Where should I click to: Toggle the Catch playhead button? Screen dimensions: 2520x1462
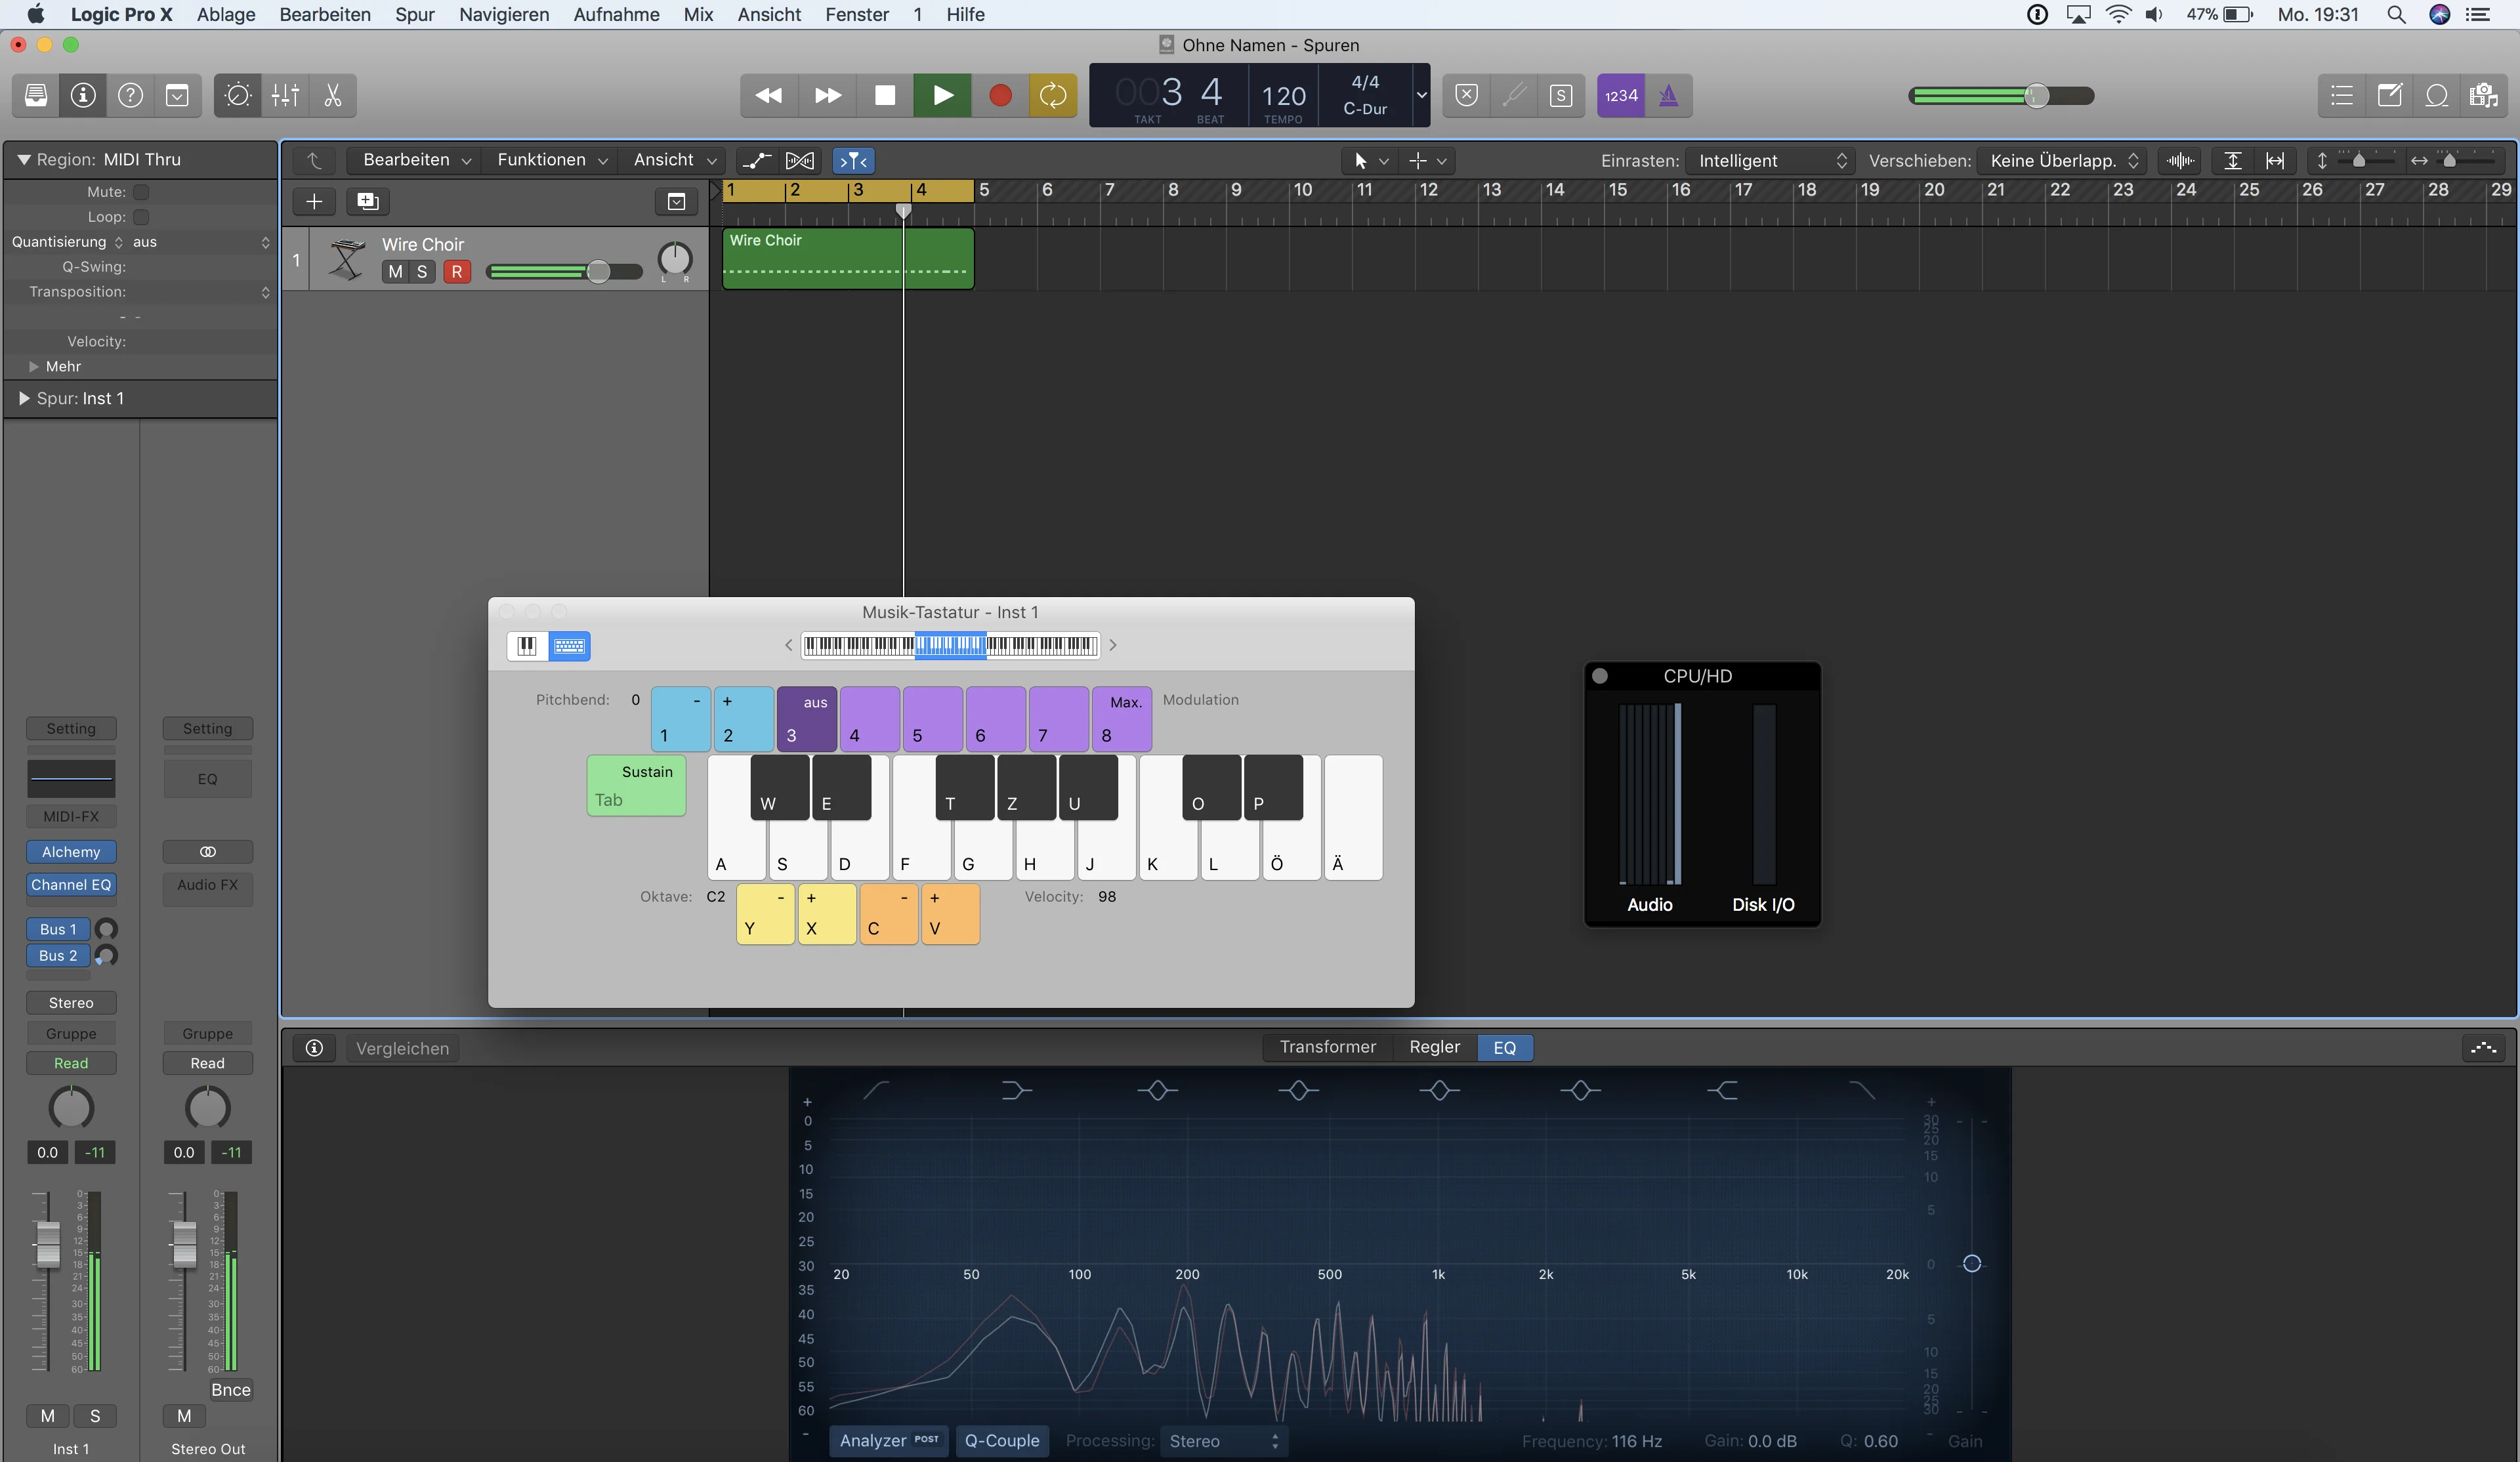(854, 160)
